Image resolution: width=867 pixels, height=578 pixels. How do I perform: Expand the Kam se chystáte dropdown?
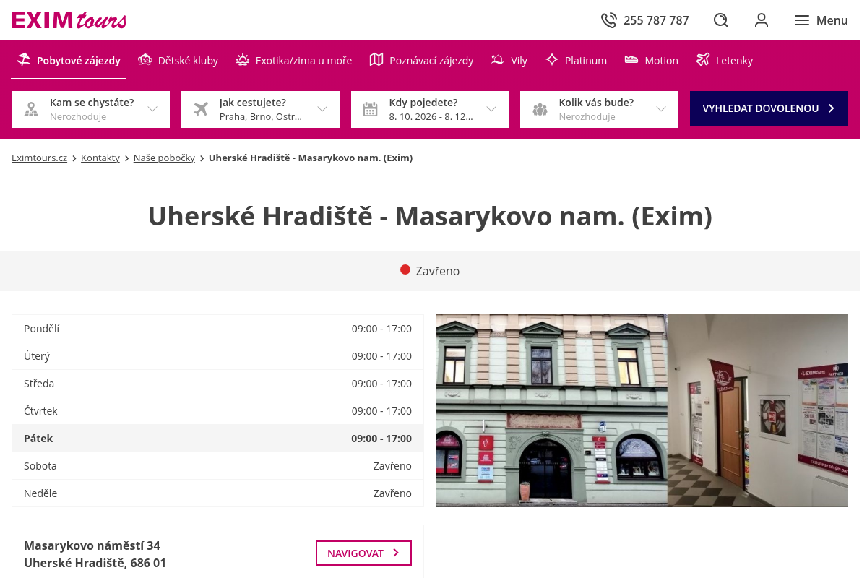[x=90, y=109]
